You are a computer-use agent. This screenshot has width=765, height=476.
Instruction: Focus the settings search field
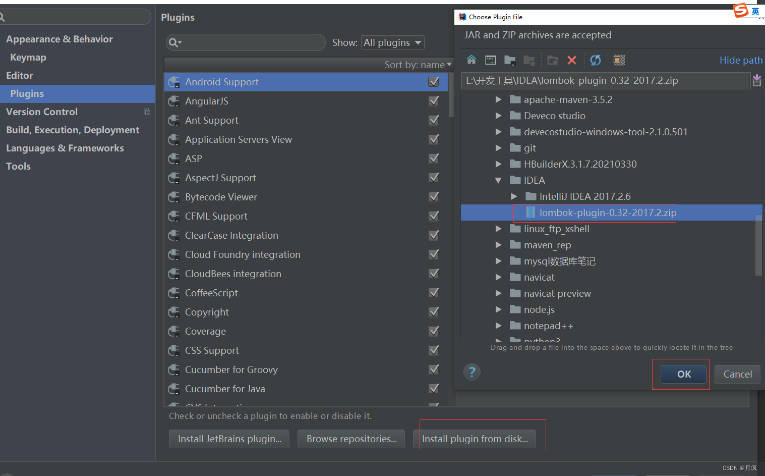pos(76,17)
